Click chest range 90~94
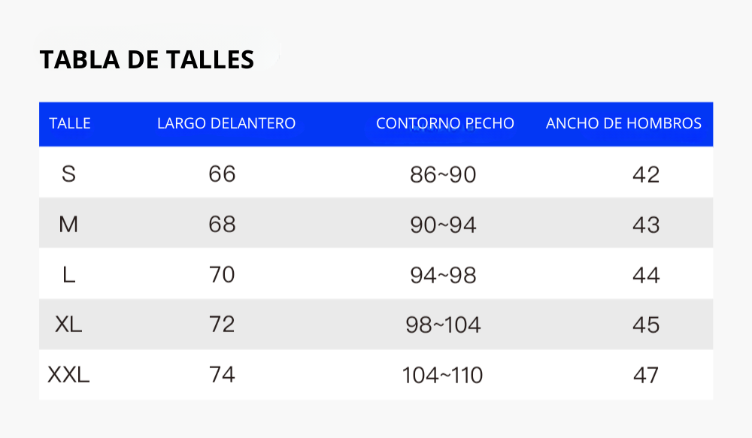 443,225
